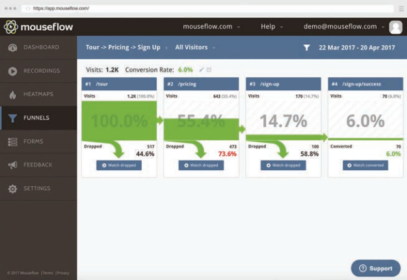Click the 6.0% value in success step

[365, 121]
